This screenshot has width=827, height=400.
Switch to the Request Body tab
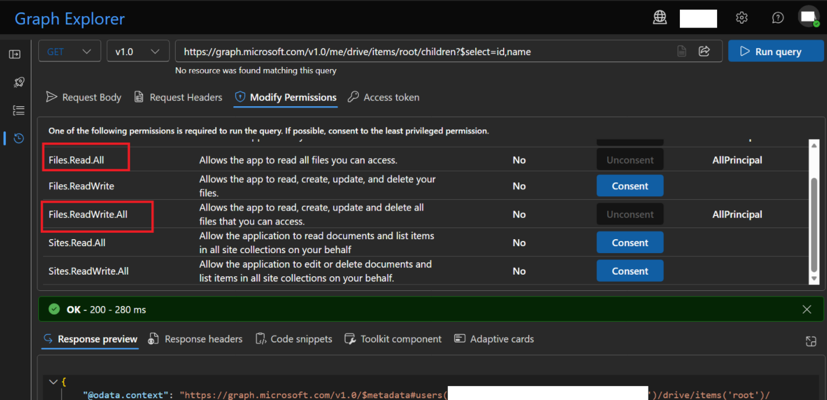pos(84,97)
